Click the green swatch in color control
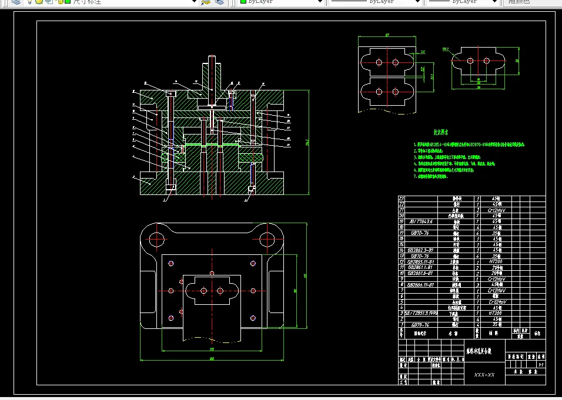The width and height of the screenshot is (562, 400). pos(243,1)
